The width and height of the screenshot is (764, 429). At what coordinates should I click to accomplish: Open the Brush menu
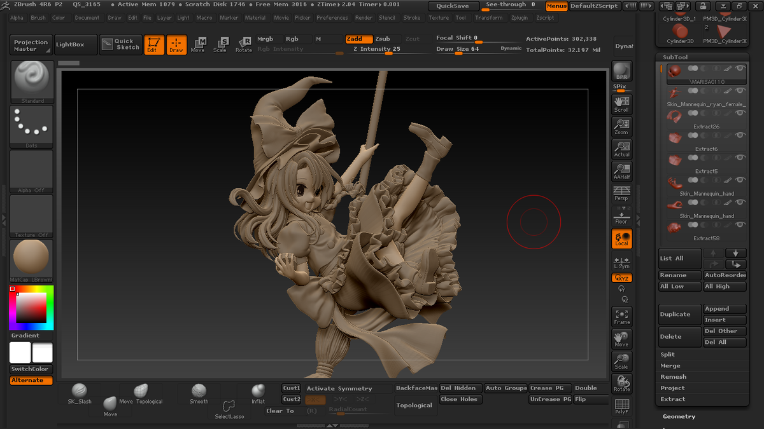38,18
